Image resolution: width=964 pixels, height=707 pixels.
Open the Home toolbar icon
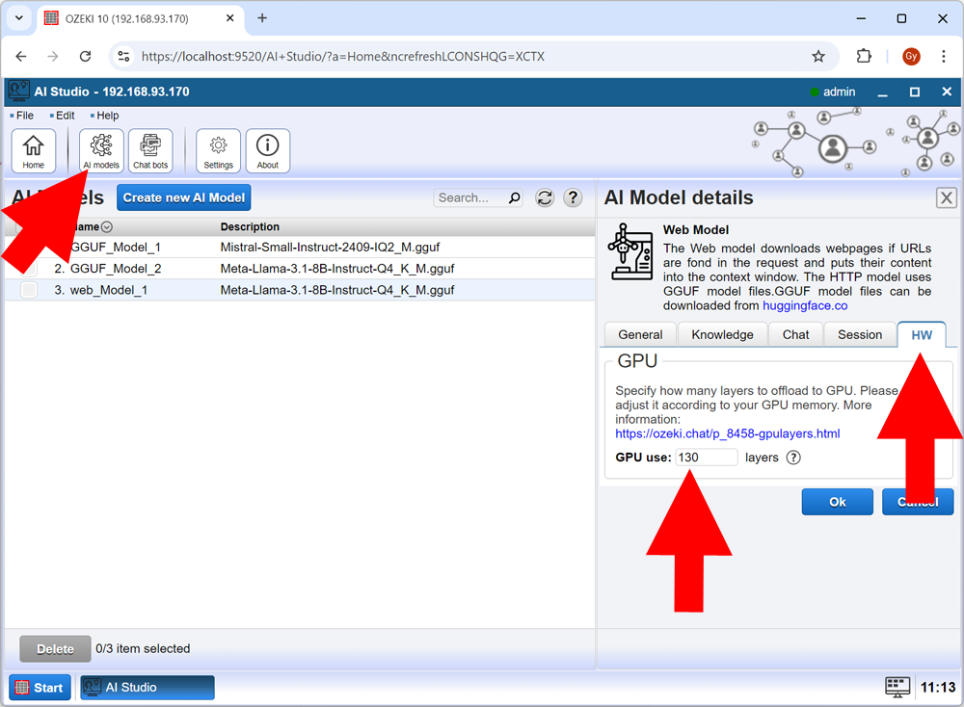[x=33, y=151]
